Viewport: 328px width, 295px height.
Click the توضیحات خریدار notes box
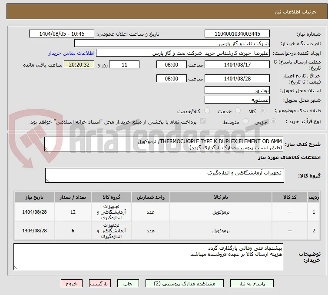click(x=148, y=257)
